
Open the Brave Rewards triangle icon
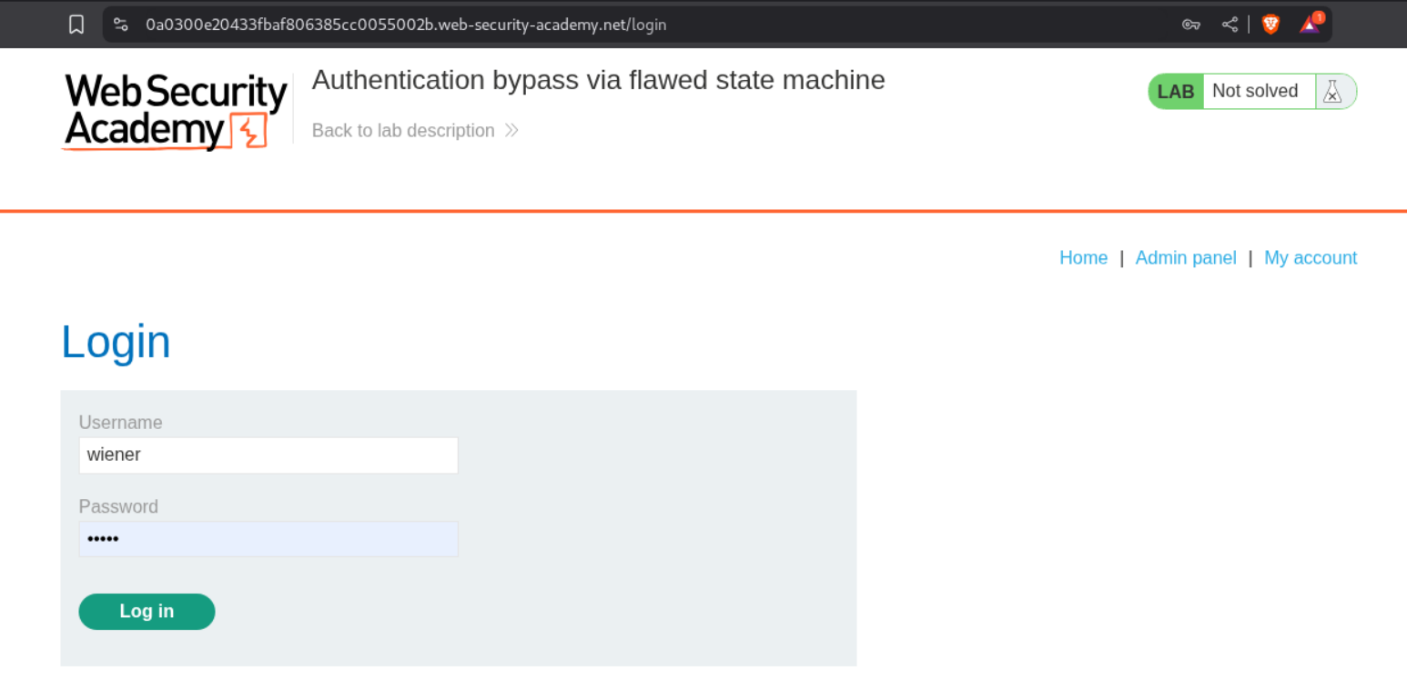pyautogui.click(x=1310, y=24)
